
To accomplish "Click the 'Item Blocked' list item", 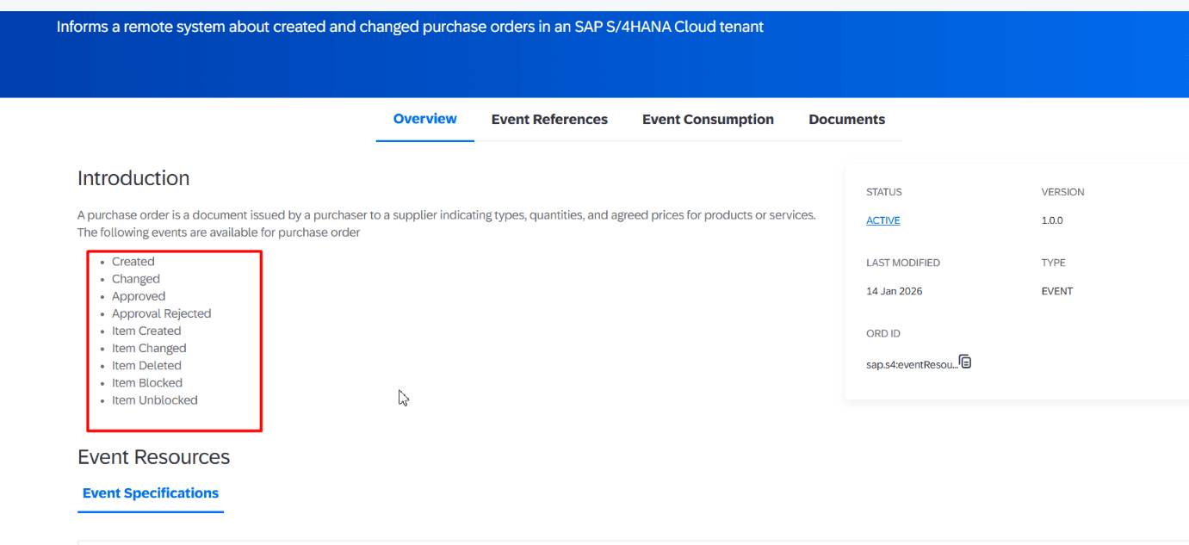I will click(147, 383).
